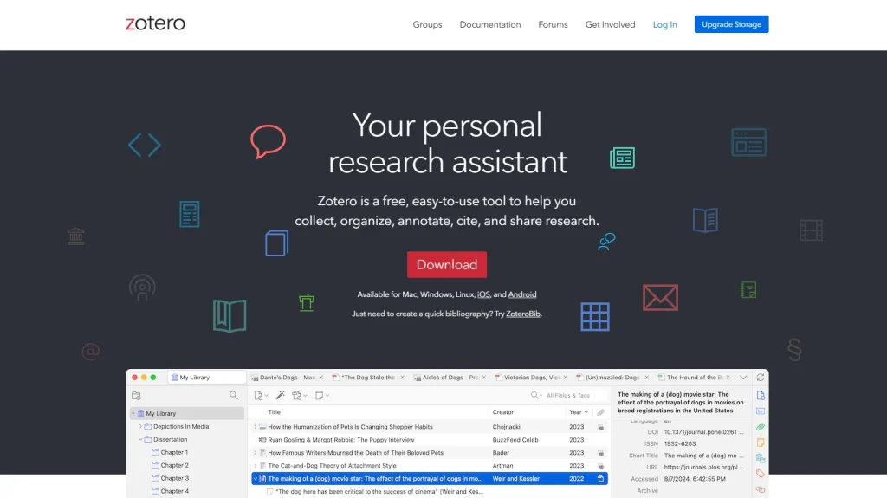Expand the Cat-and-Dog Theory row
The height and width of the screenshot is (498, 887).
coord(256,466)
